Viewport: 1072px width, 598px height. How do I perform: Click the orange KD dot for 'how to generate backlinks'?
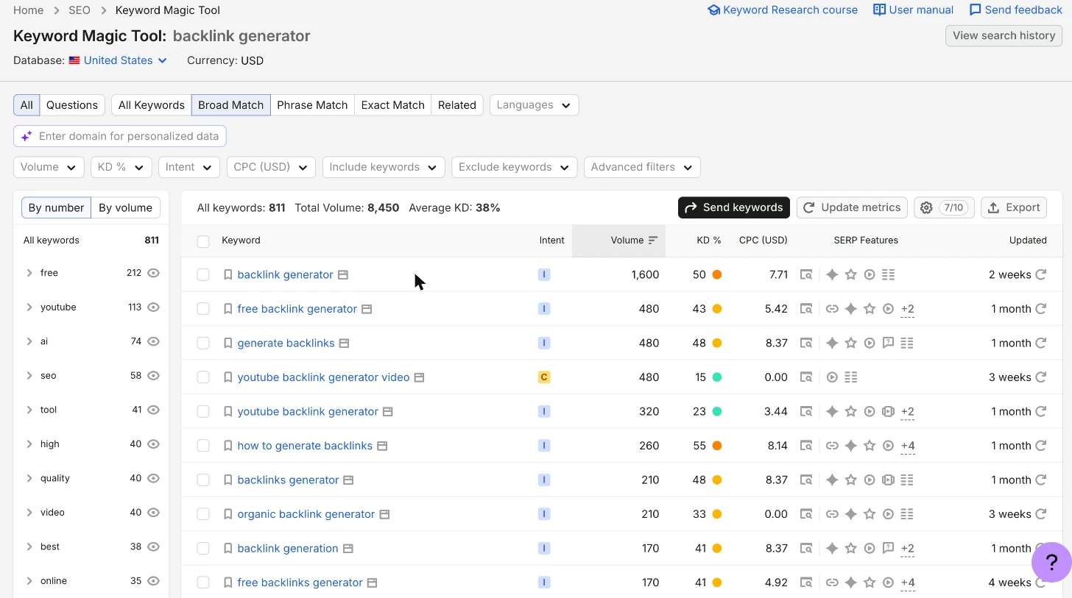716,446
